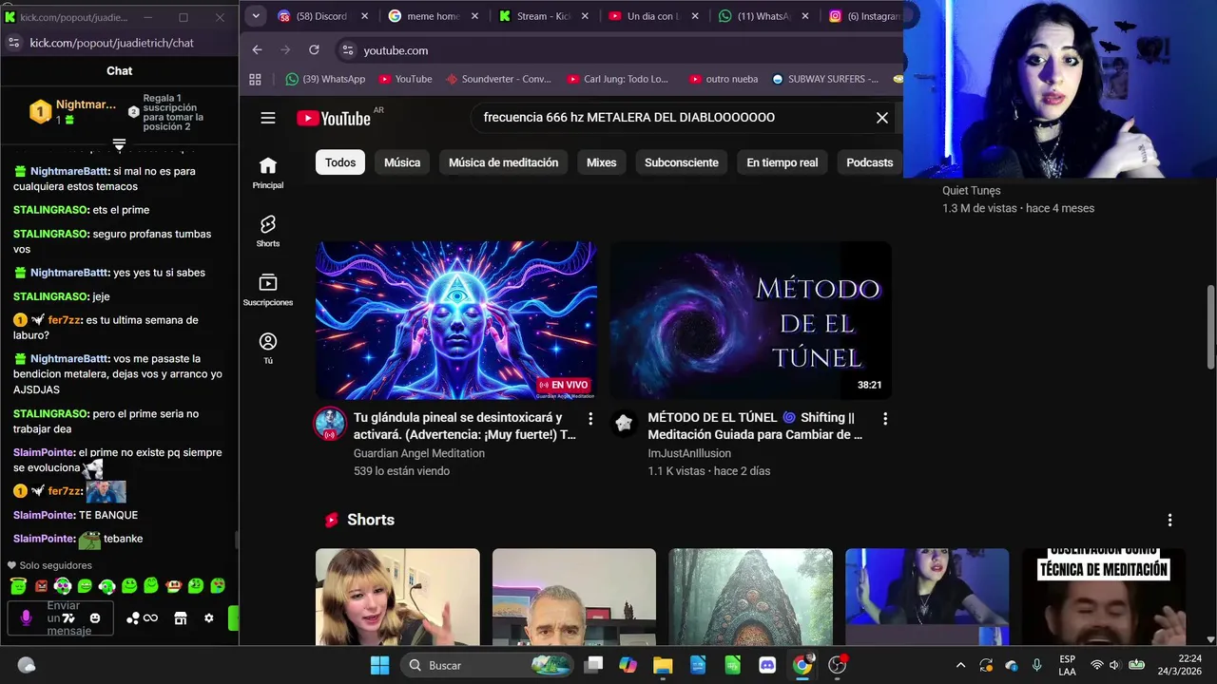Open the outro nueba bookmark
Viewport: 1217px width, 684px height.
coord(724,79)
